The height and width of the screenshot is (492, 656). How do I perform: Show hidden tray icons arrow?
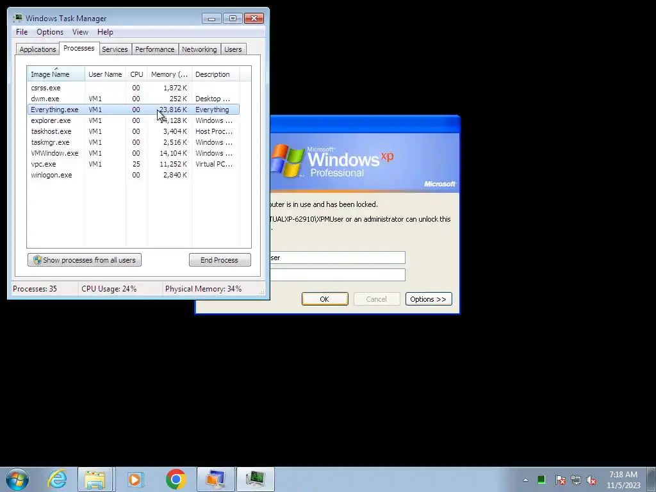[x=525, y=480]
